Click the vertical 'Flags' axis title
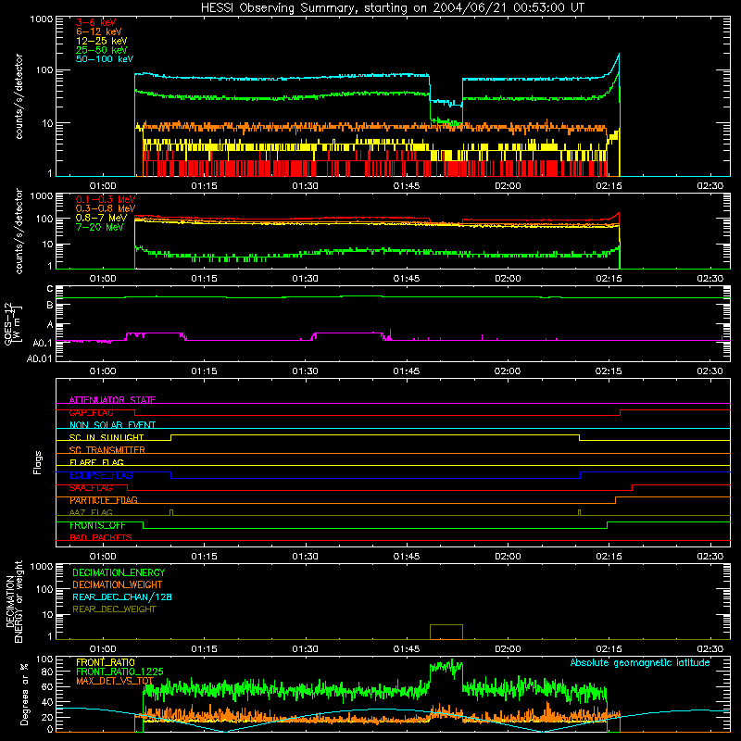 coord(38,462)
